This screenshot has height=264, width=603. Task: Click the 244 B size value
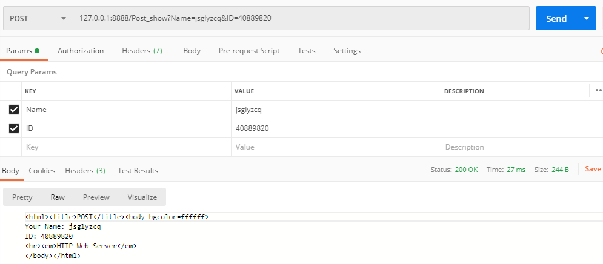(560, 170)
